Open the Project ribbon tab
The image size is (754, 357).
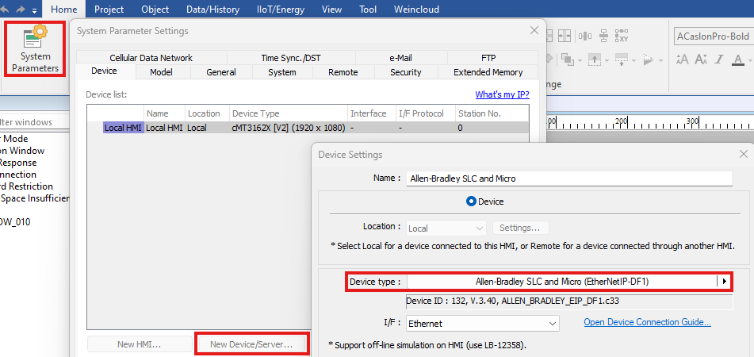pyautogui.click(x=109, y=10)
